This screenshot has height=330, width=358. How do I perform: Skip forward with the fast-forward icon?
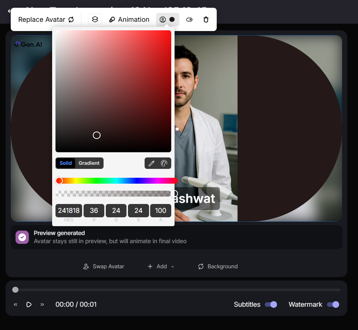(x=42, y=305)
